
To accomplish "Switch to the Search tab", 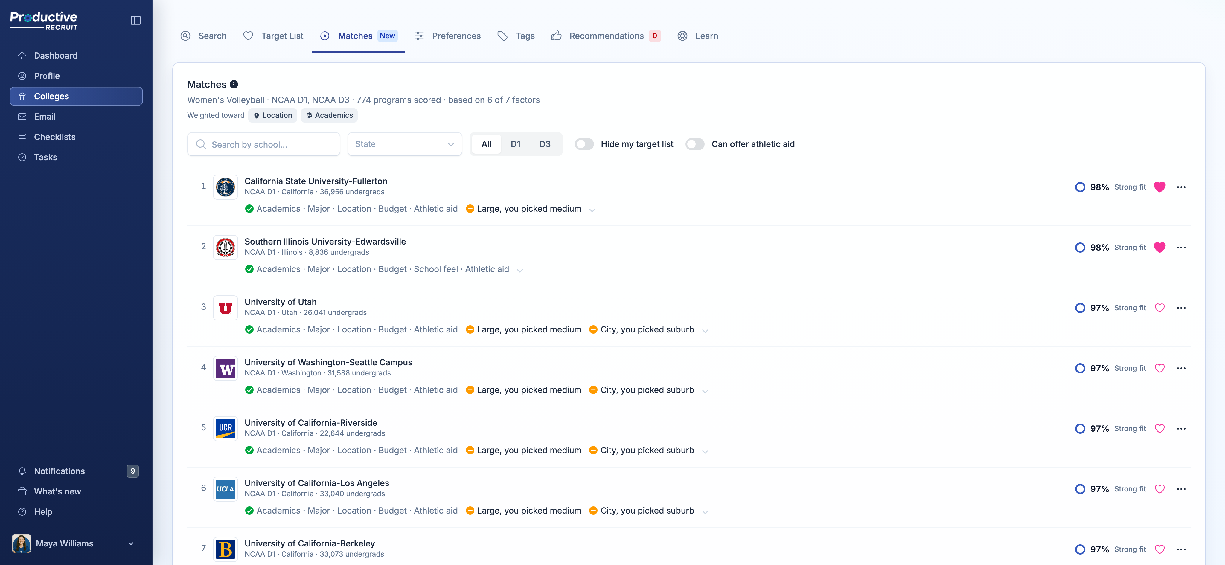I will click(x=204, y=36).
